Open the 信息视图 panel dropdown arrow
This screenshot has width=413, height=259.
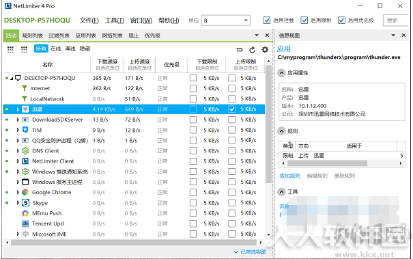(x=393, y=36)
